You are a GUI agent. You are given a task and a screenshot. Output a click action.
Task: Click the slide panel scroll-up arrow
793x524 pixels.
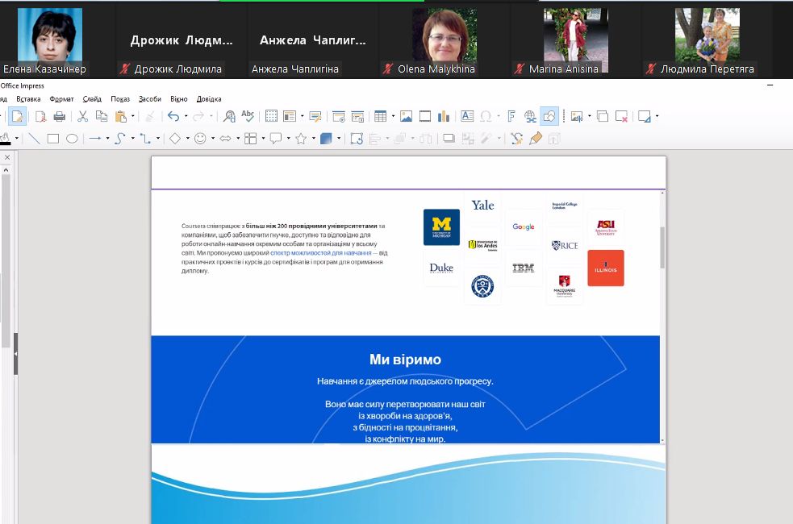[x=6, y=170]
